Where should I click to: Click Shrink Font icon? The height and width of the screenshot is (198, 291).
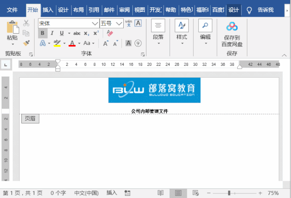click(x=115, y=44)
